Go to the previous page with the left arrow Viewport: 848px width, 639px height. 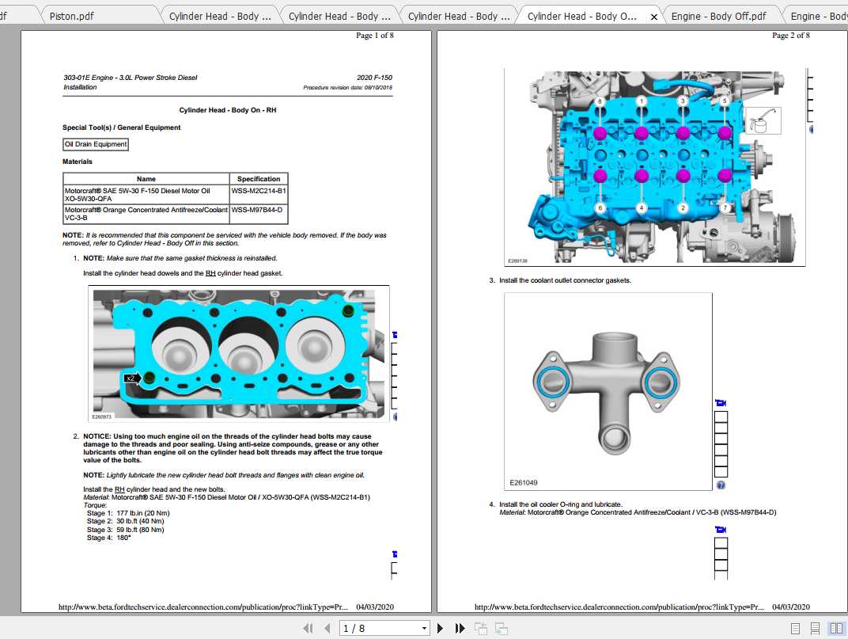pyautogui.click(x=327, y=628)
